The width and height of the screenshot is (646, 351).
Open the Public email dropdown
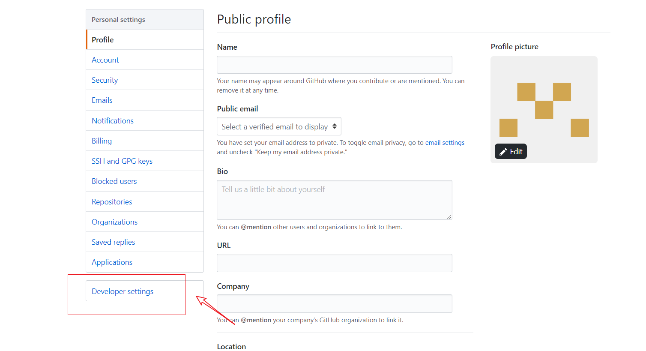pos(279,126)
